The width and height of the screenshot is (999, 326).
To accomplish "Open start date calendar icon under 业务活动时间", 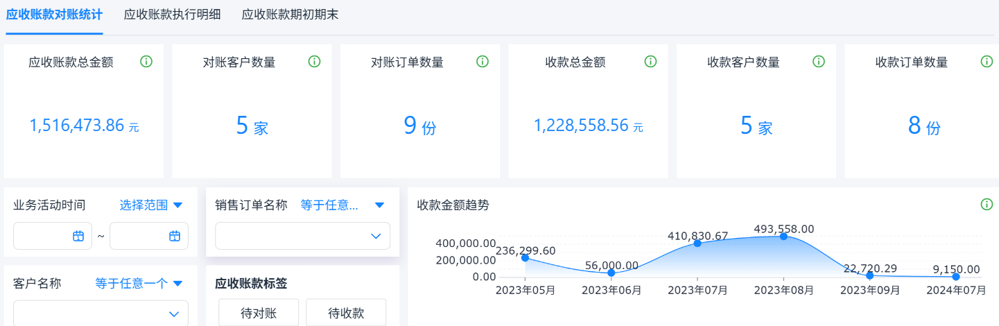I will pos(78,237).
